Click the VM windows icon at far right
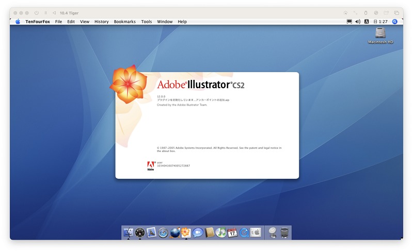The height and width of the screenshot is (252, 413). [x=396, y=13]
